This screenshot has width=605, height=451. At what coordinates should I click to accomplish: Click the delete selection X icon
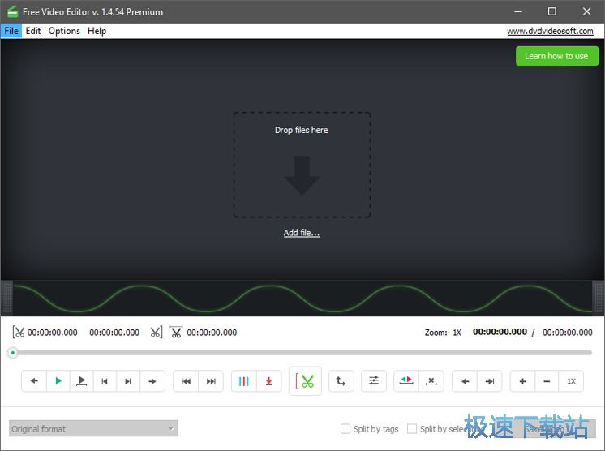click(431, 381)
